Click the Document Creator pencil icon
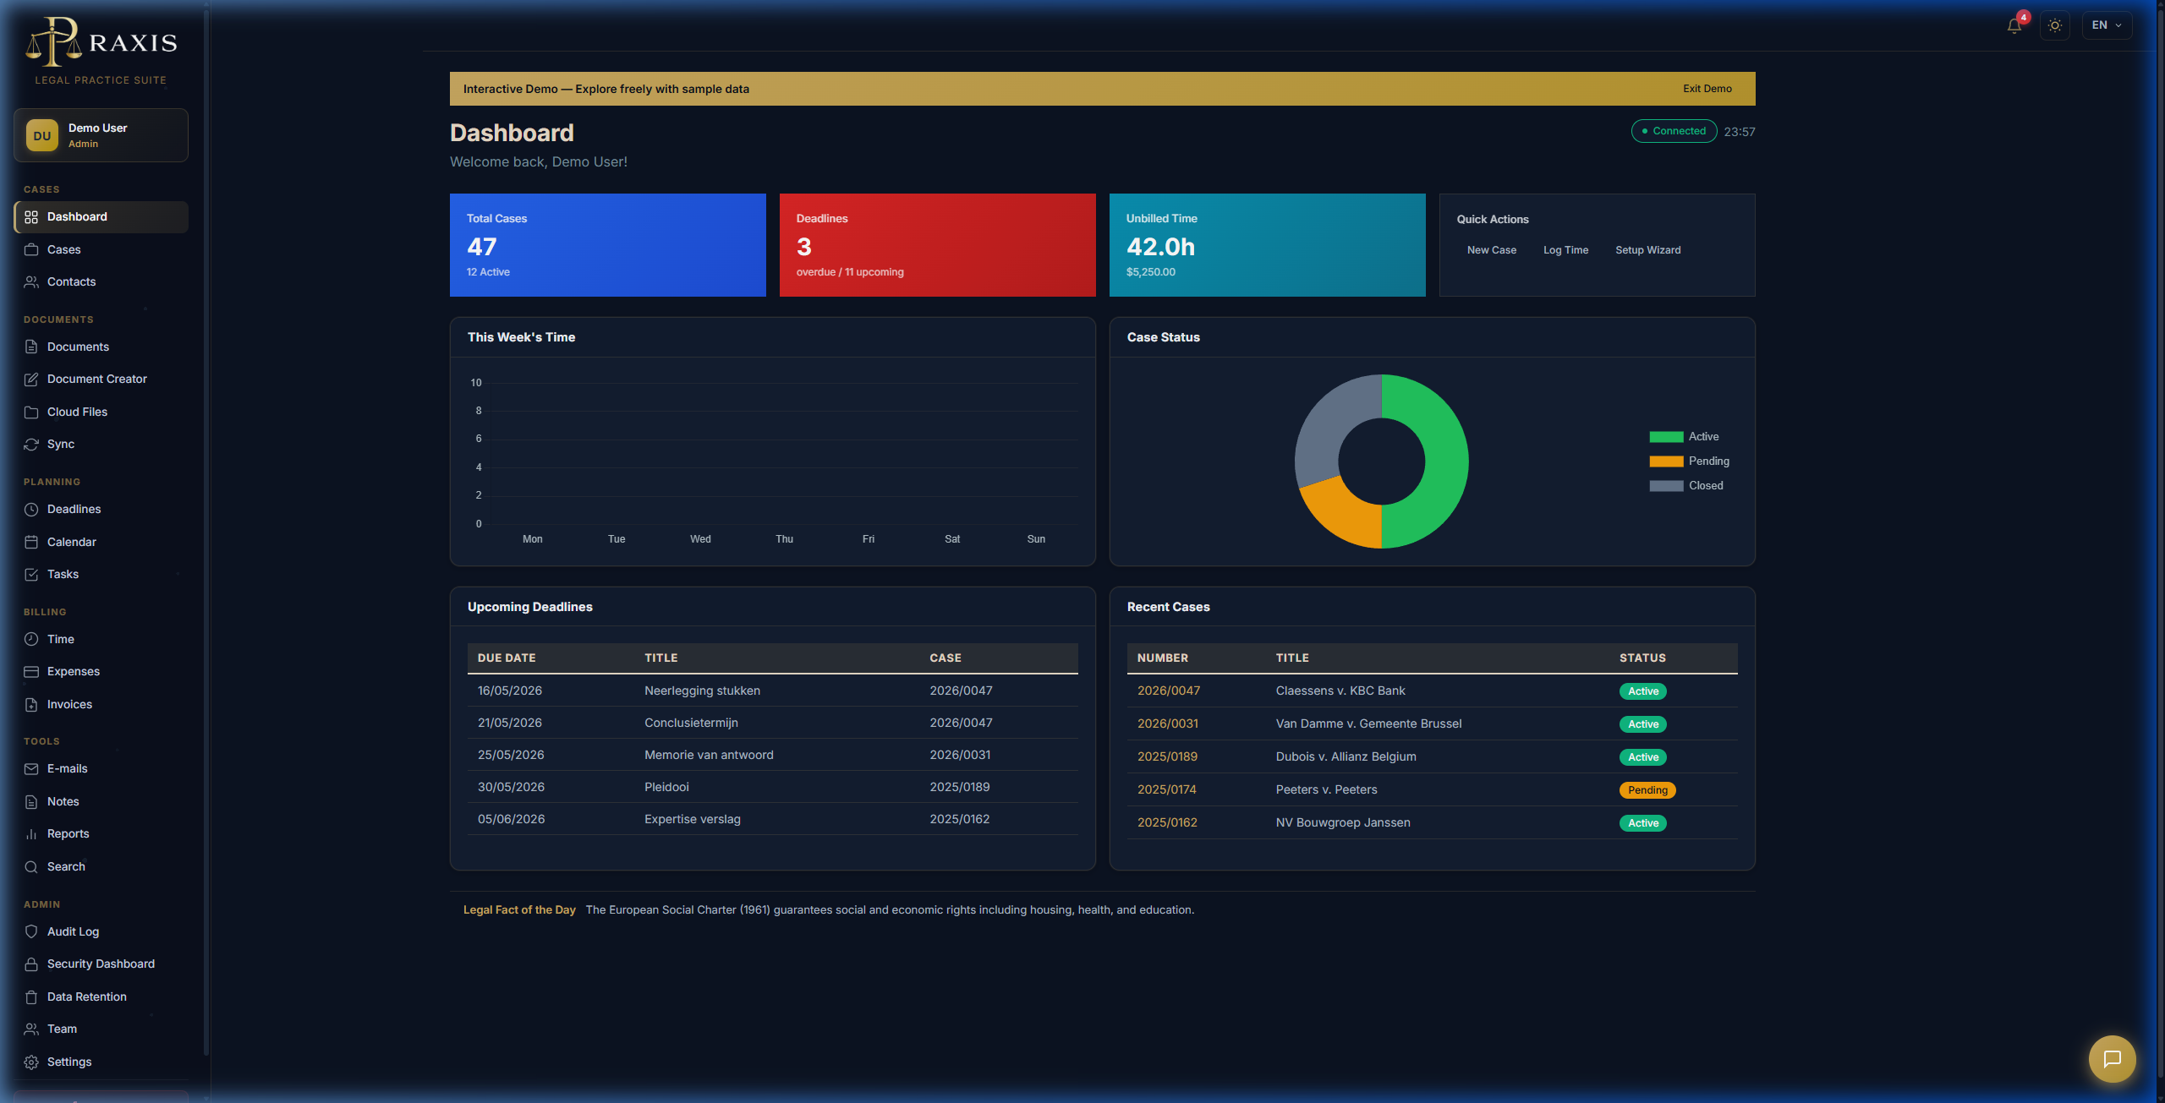2165x1103 pixels. tap(31, 379)
